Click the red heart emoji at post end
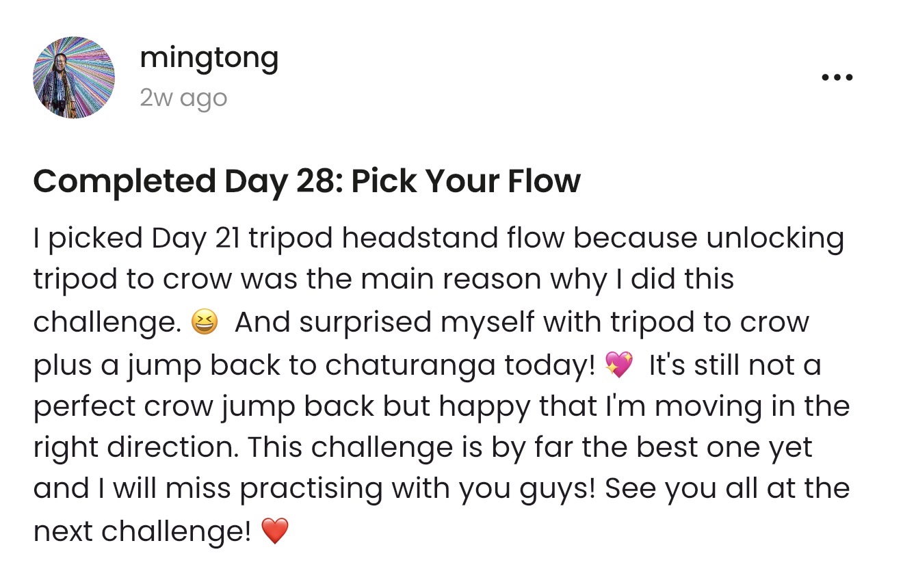 (x=275, y=531)
